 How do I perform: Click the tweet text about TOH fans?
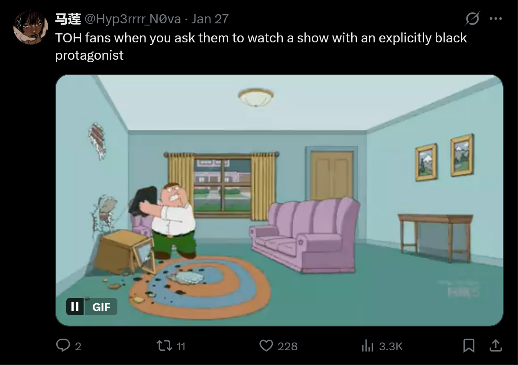(x=261, y=47)
